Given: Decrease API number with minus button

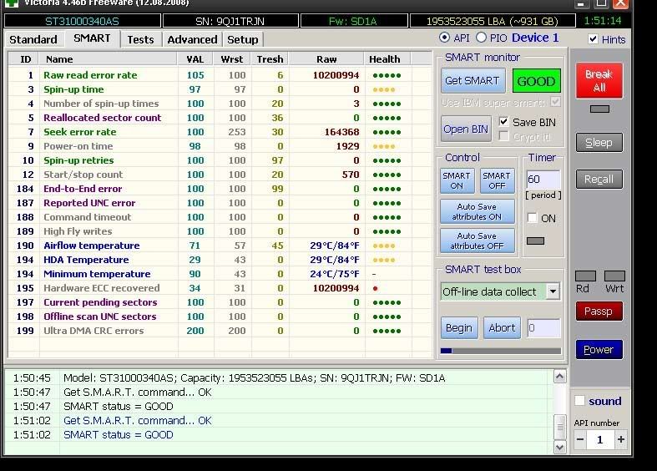Looking at the screenshot, I should (580, 439).
